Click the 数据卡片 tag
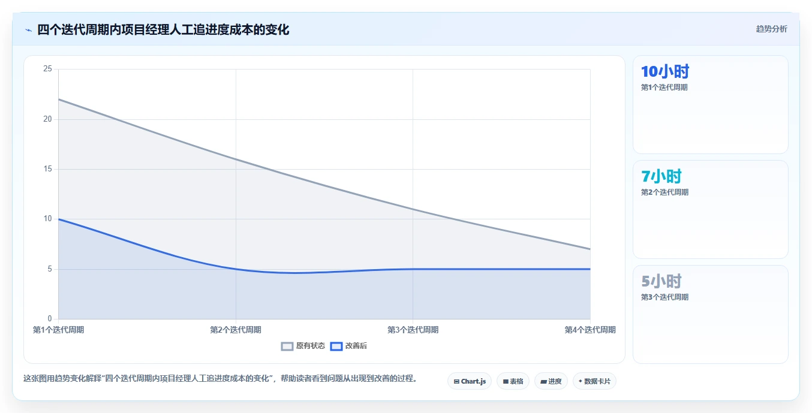Image resolution: width=812 pixels, height=413 pixels. coord(594,381)
